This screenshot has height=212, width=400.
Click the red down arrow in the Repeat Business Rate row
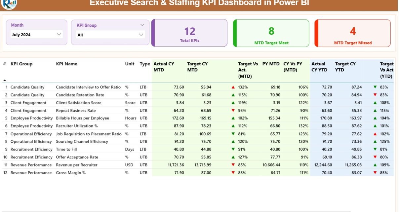click(233, 111)
